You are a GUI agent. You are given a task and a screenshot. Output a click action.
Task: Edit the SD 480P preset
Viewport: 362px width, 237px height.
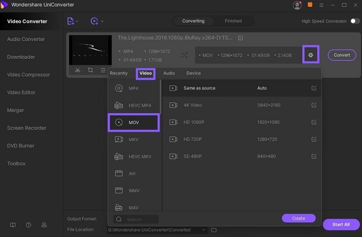(x=314, y=156)
